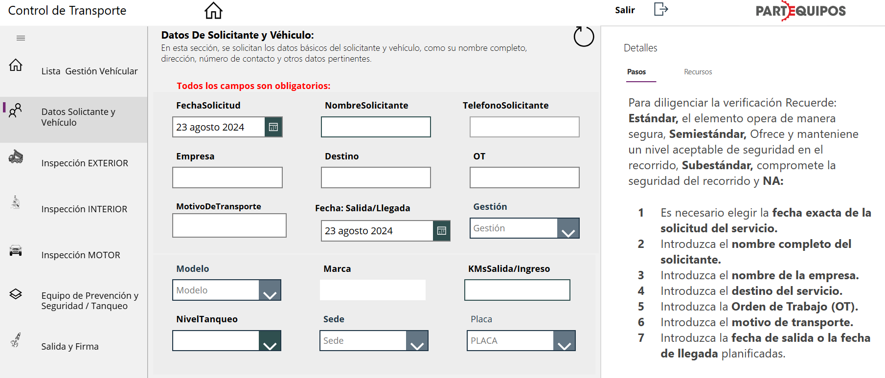This screenshot has height=378, width=885.
Task: Click the Salir text button
Action: [x=625, y=10]
